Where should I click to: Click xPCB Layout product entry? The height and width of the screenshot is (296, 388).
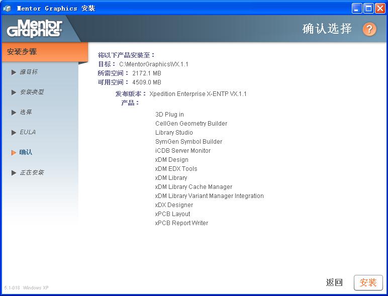[x=173, y=214]
